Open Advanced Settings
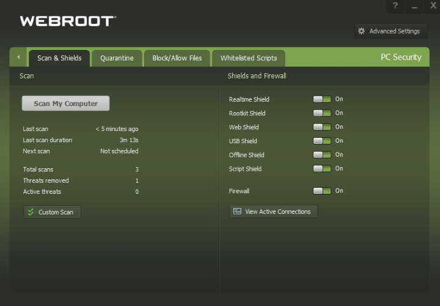 (x=391, y=31)
